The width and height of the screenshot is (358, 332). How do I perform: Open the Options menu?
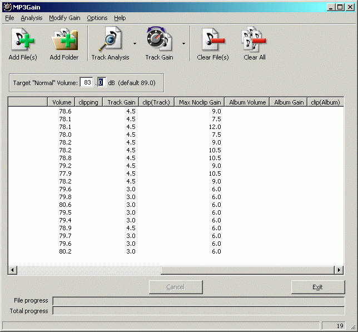click(97, 18)
